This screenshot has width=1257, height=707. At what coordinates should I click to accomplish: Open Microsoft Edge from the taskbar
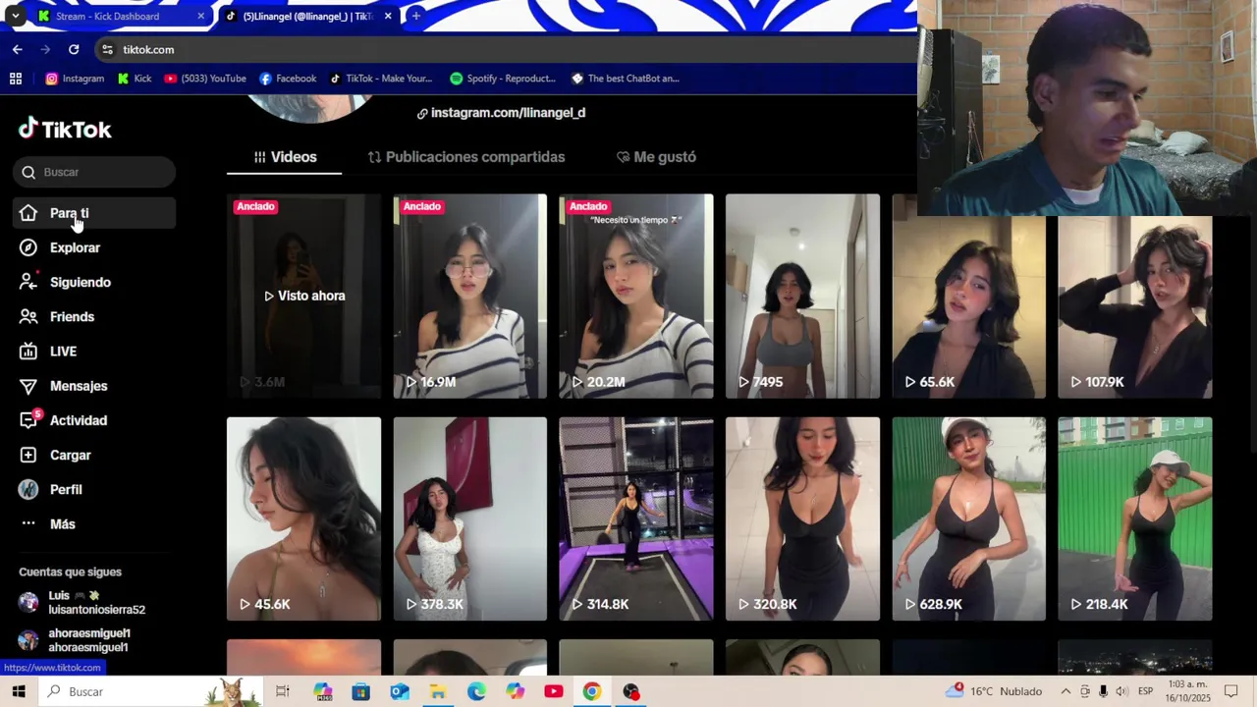click(476, 691)
